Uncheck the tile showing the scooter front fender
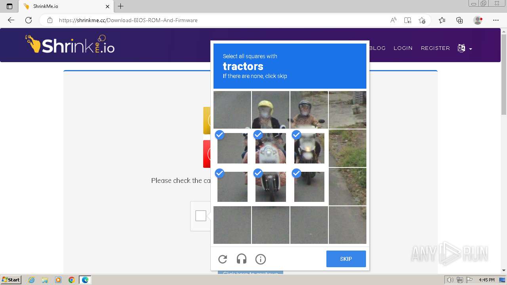Viewport: 507px width, 285px height. 271,186
